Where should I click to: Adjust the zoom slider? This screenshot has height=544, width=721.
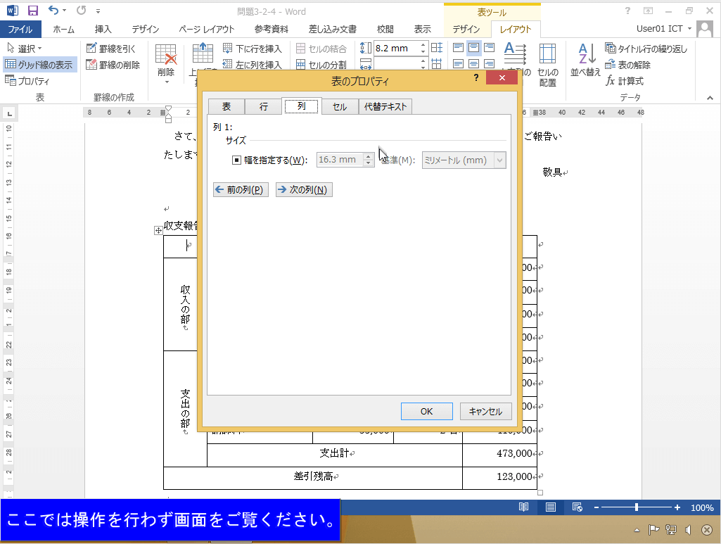click(x=635, y=506)
